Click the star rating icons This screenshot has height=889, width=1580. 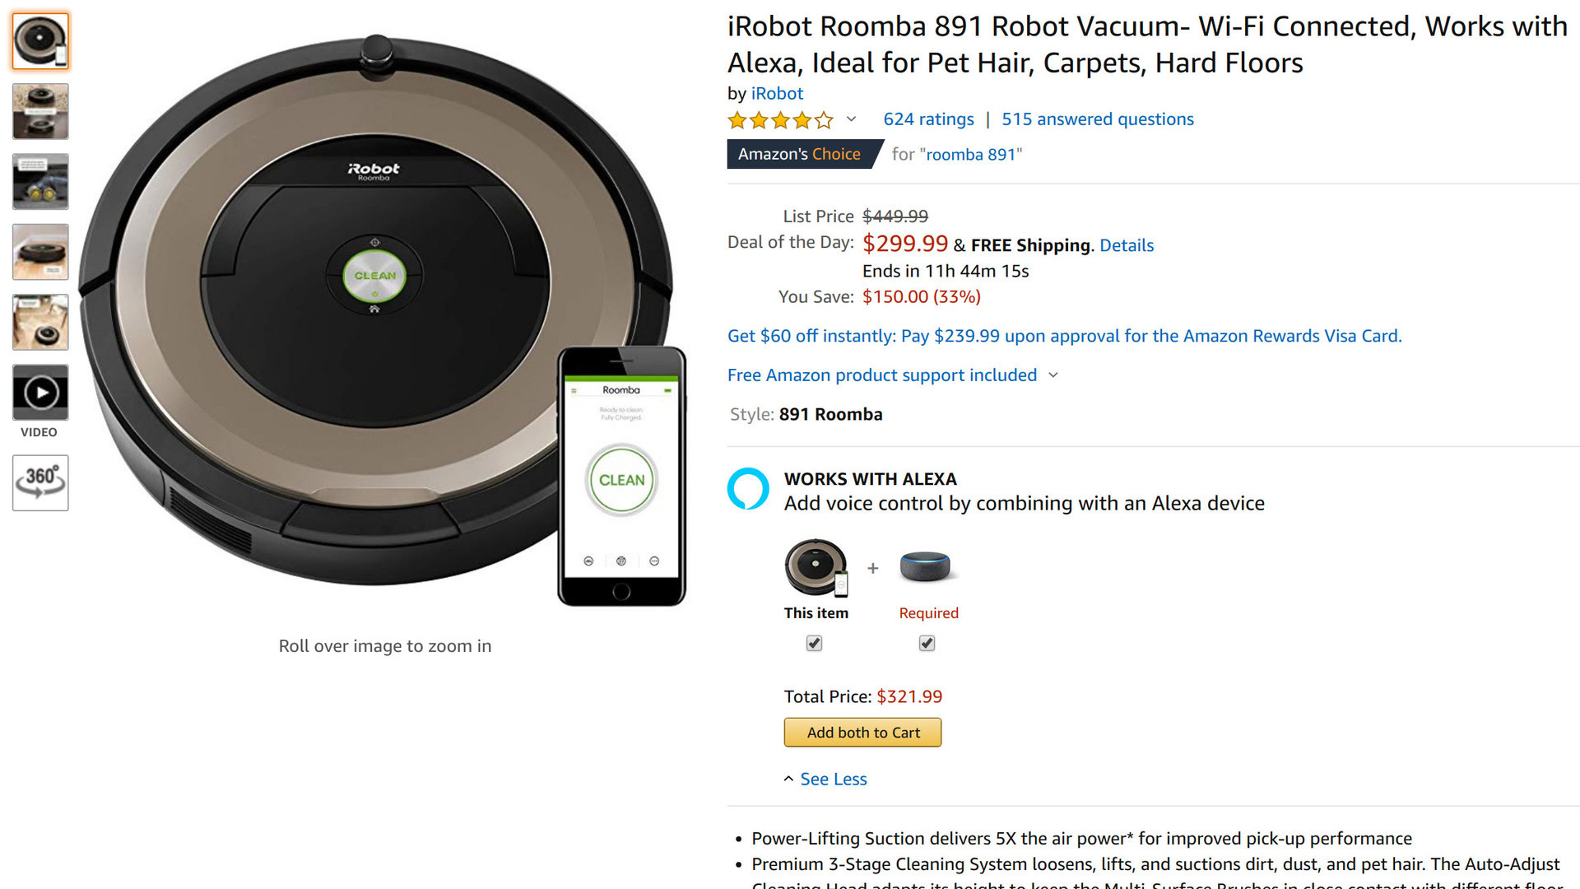tap(780, 120)
